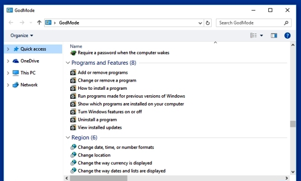Open the recent locations dropdown arrow

pyautogui.click(x=31, y=23)
